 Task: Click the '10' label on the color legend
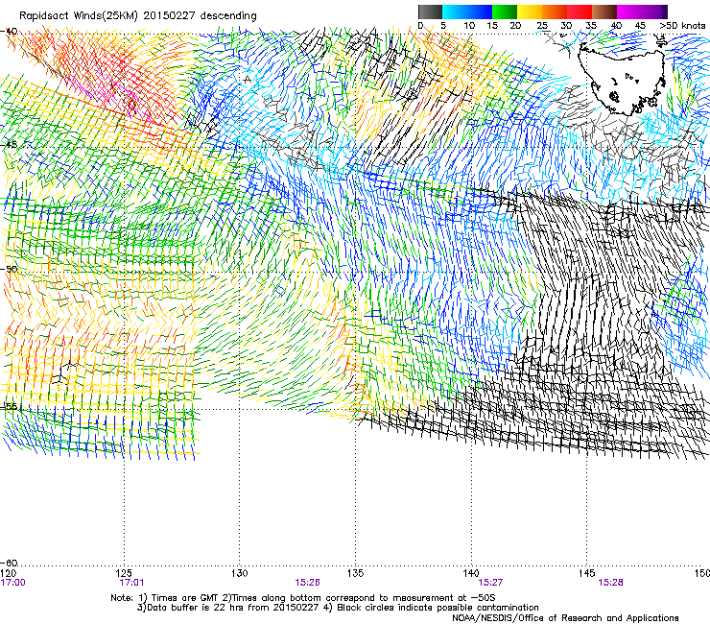click(469, 25)
